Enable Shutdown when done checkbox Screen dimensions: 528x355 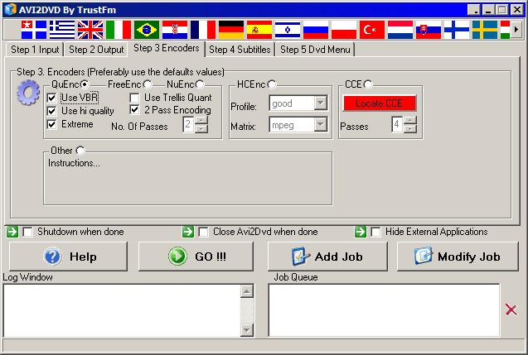(x=27, y=232)
